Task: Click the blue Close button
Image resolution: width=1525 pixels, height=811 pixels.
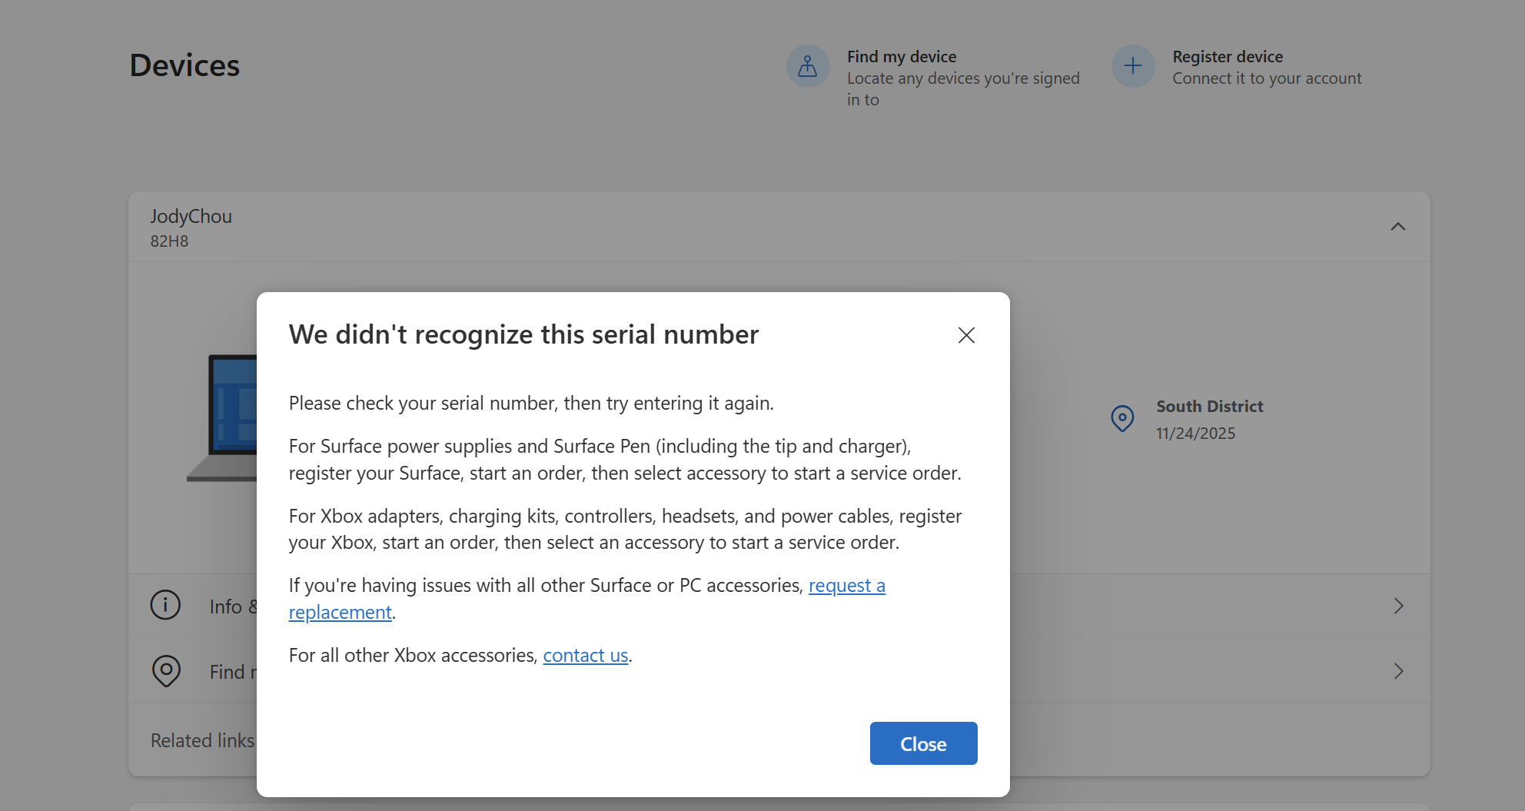Action: [923, 743]
